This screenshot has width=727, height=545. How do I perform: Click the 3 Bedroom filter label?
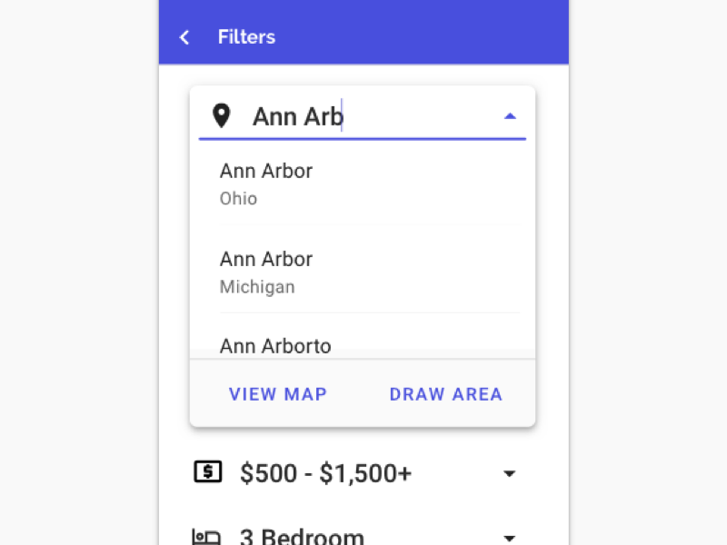(x=302, y=537)
